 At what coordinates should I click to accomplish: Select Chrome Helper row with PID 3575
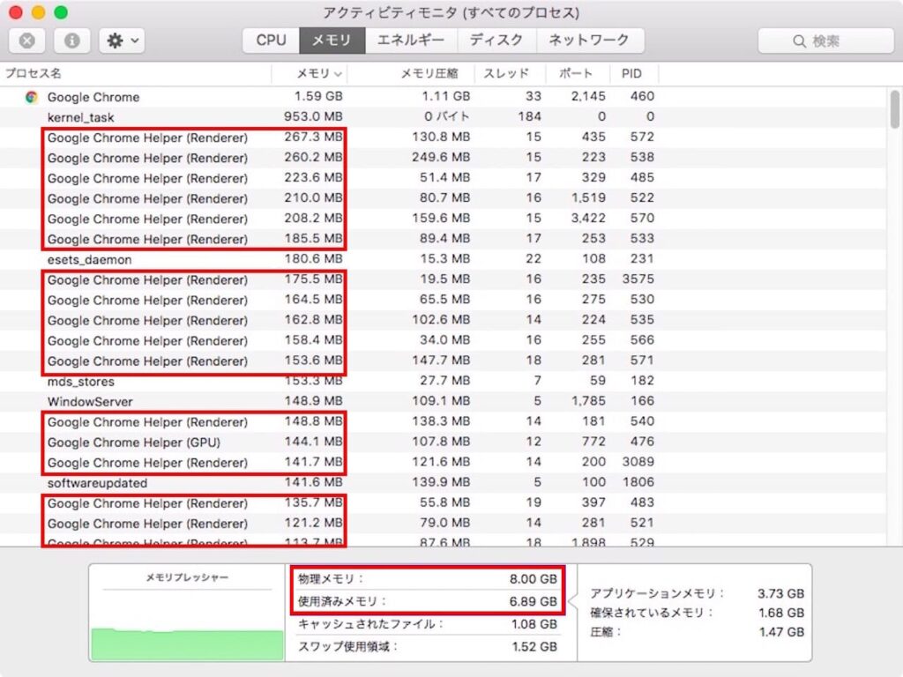pos(444,279)
